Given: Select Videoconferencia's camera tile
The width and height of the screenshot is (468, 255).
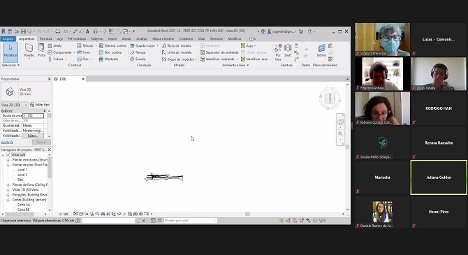Looking at the screenshot, I should (x=382, y=39).
